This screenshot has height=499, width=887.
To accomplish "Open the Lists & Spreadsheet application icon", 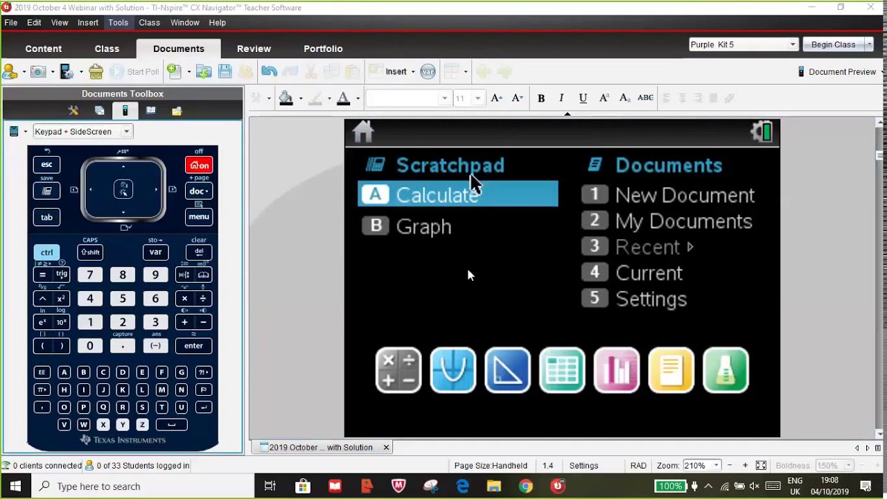I will [x=562, y=370].
